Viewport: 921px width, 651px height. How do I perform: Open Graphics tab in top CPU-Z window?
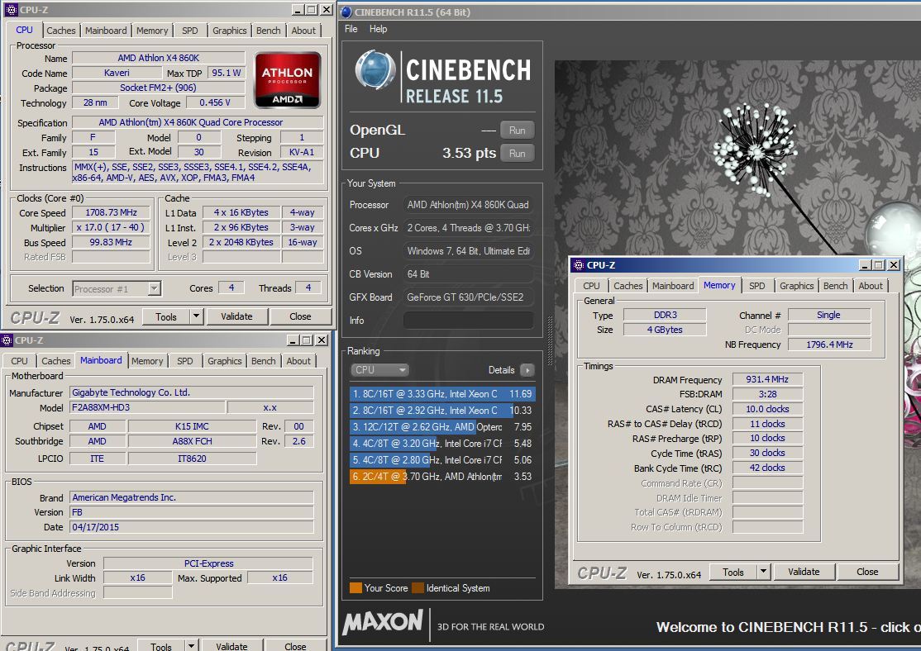230,31
